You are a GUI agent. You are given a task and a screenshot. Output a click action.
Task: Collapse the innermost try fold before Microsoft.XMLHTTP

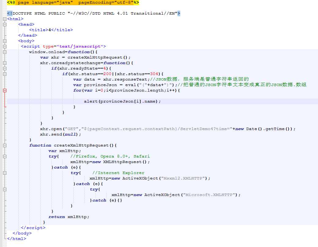(x=5, y=189)
